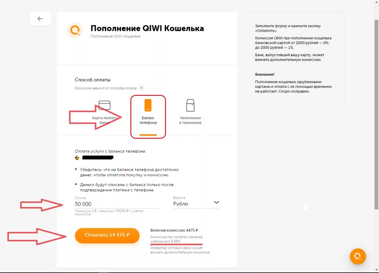Select the orange phone balance icon

[148, 105]
